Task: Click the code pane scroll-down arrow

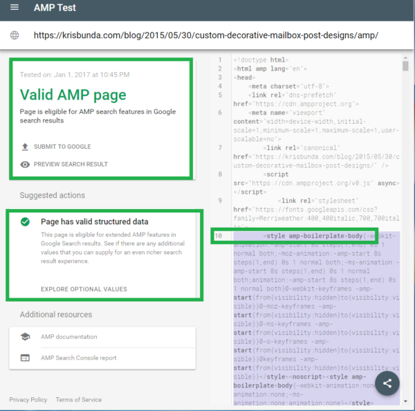Action: click(405, 401)
